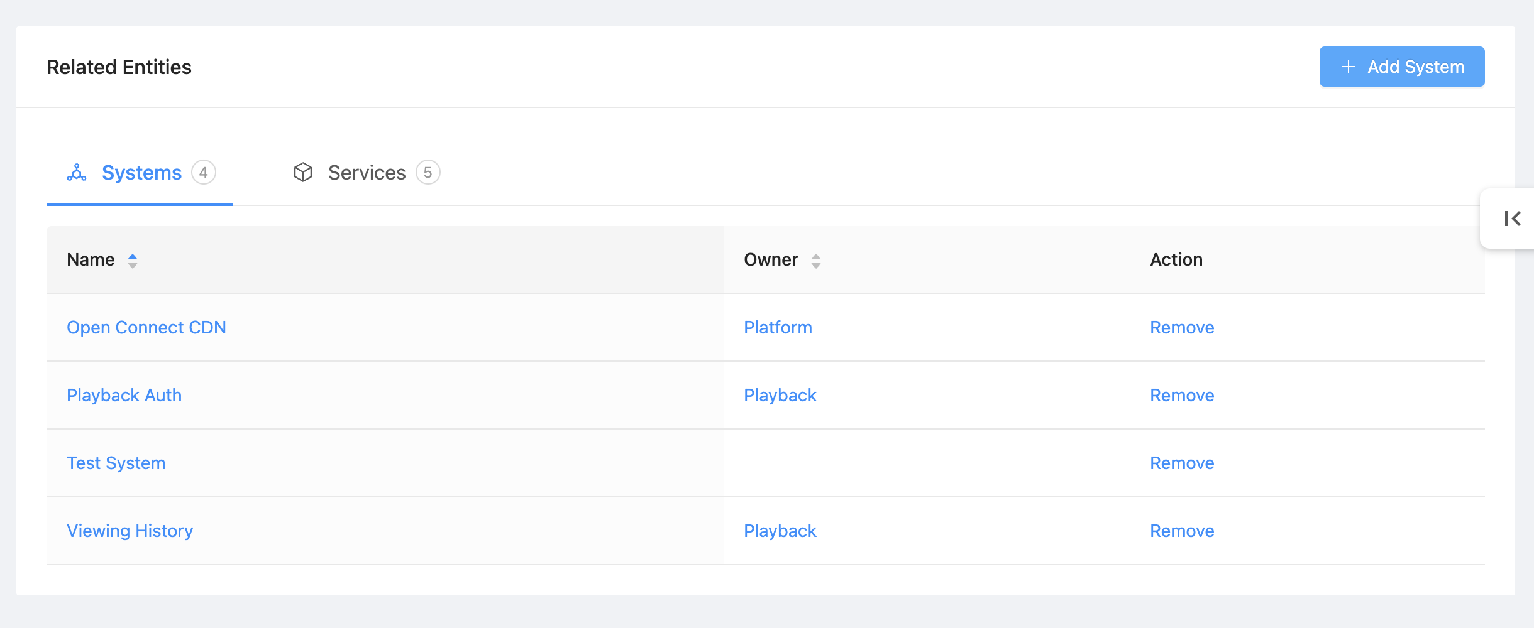Click the Related Entities heading
The width and height of the screenshot is (1534, 628).
point(119,67)
